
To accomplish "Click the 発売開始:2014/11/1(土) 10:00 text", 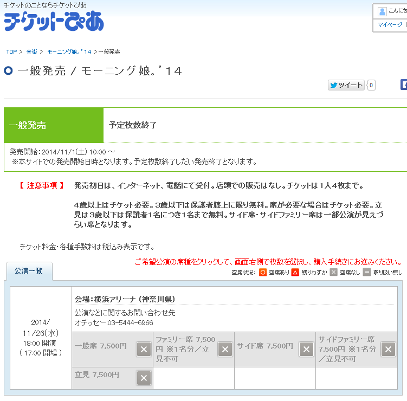I will (62, 152).
